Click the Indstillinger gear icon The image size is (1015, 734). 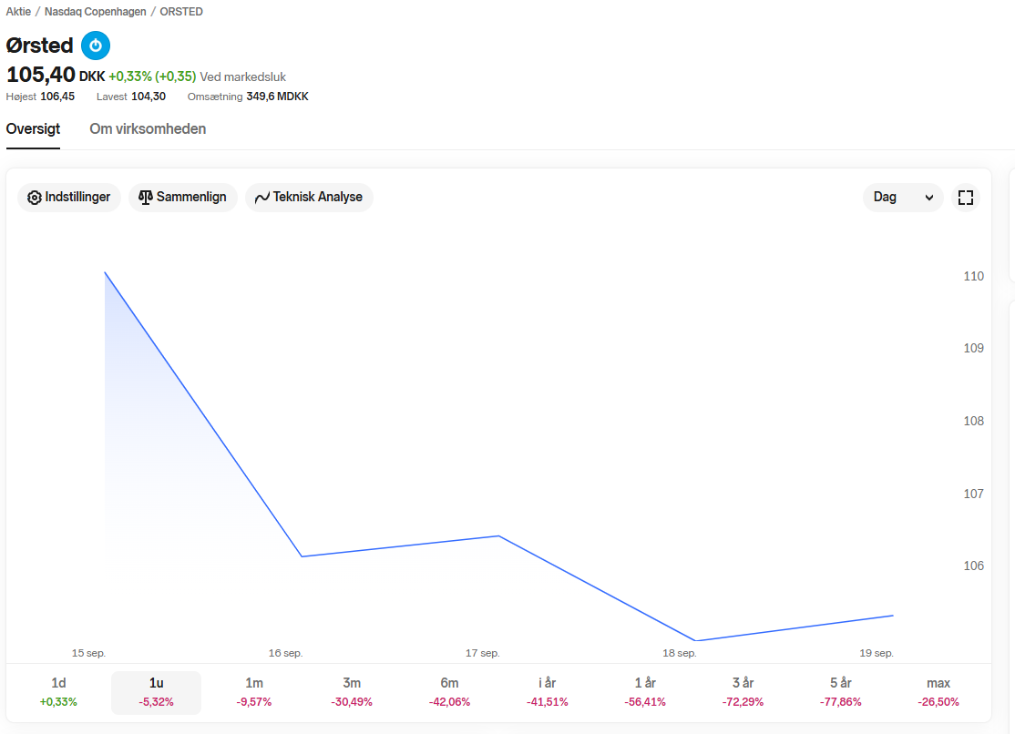click(35, 198)
